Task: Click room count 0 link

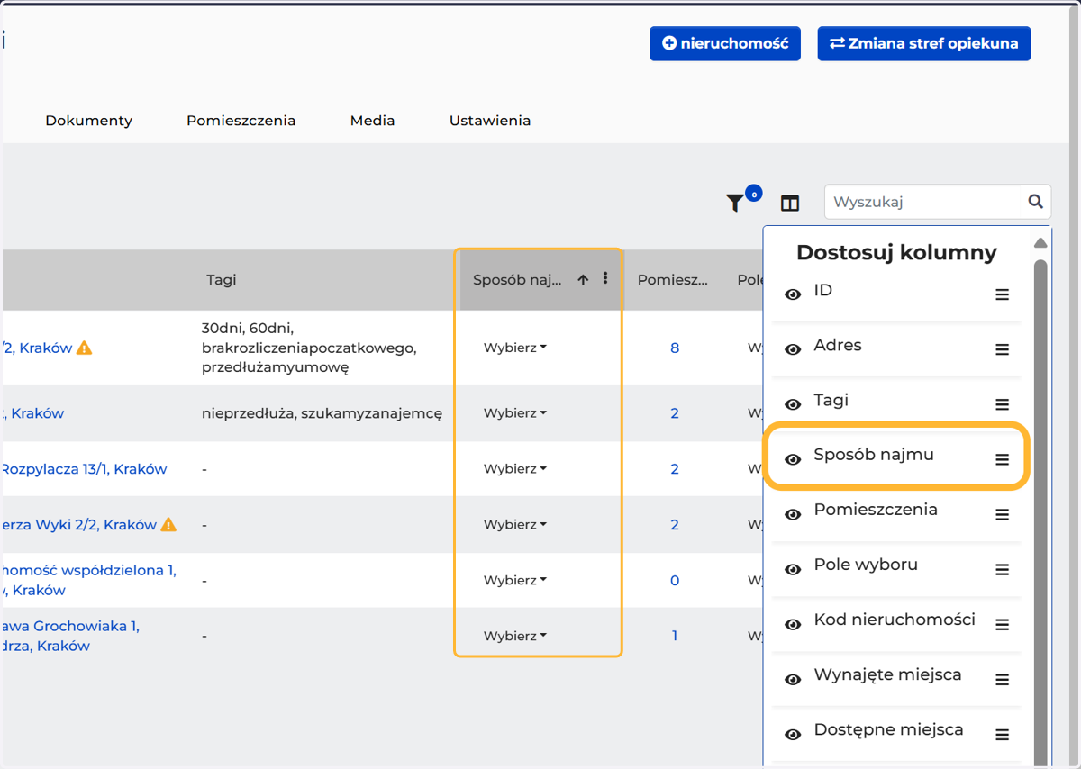Action: tap(675, 581)
